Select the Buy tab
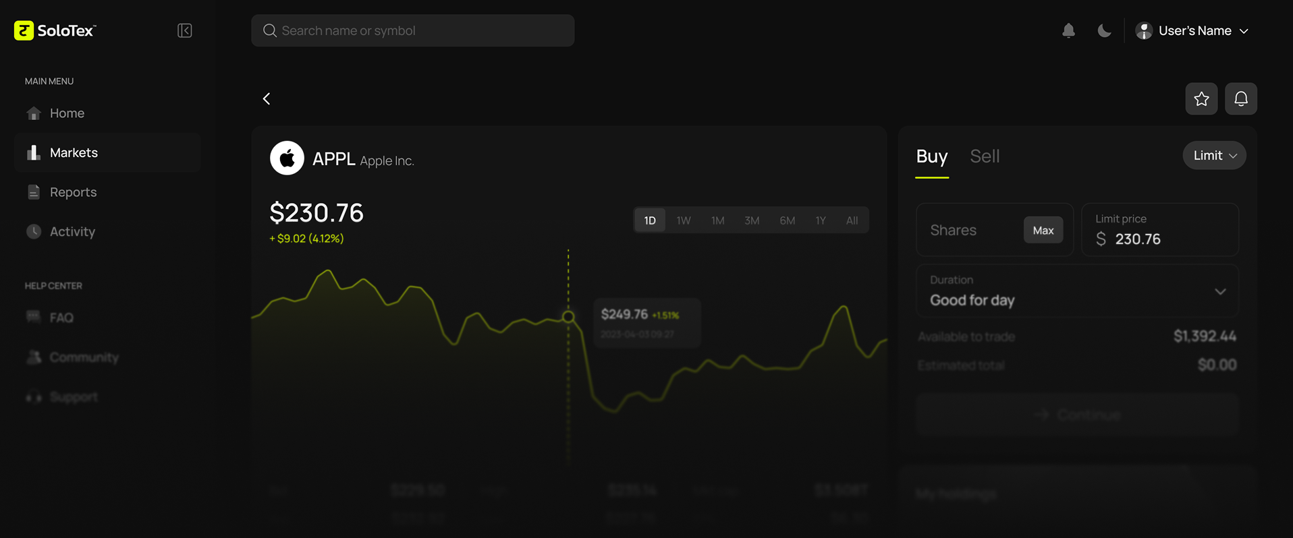1293x538 pixels. (x=931, y=156)
